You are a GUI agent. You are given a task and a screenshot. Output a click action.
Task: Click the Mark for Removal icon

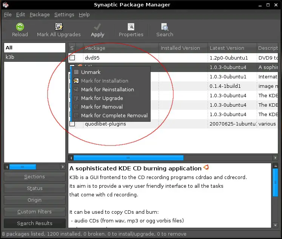click(76, 107)
